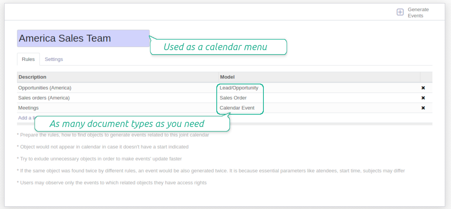Viewport: 451px width, 209px height.
Task: Open the Calendar Event model dropdown
Action: tap(237, 108)
